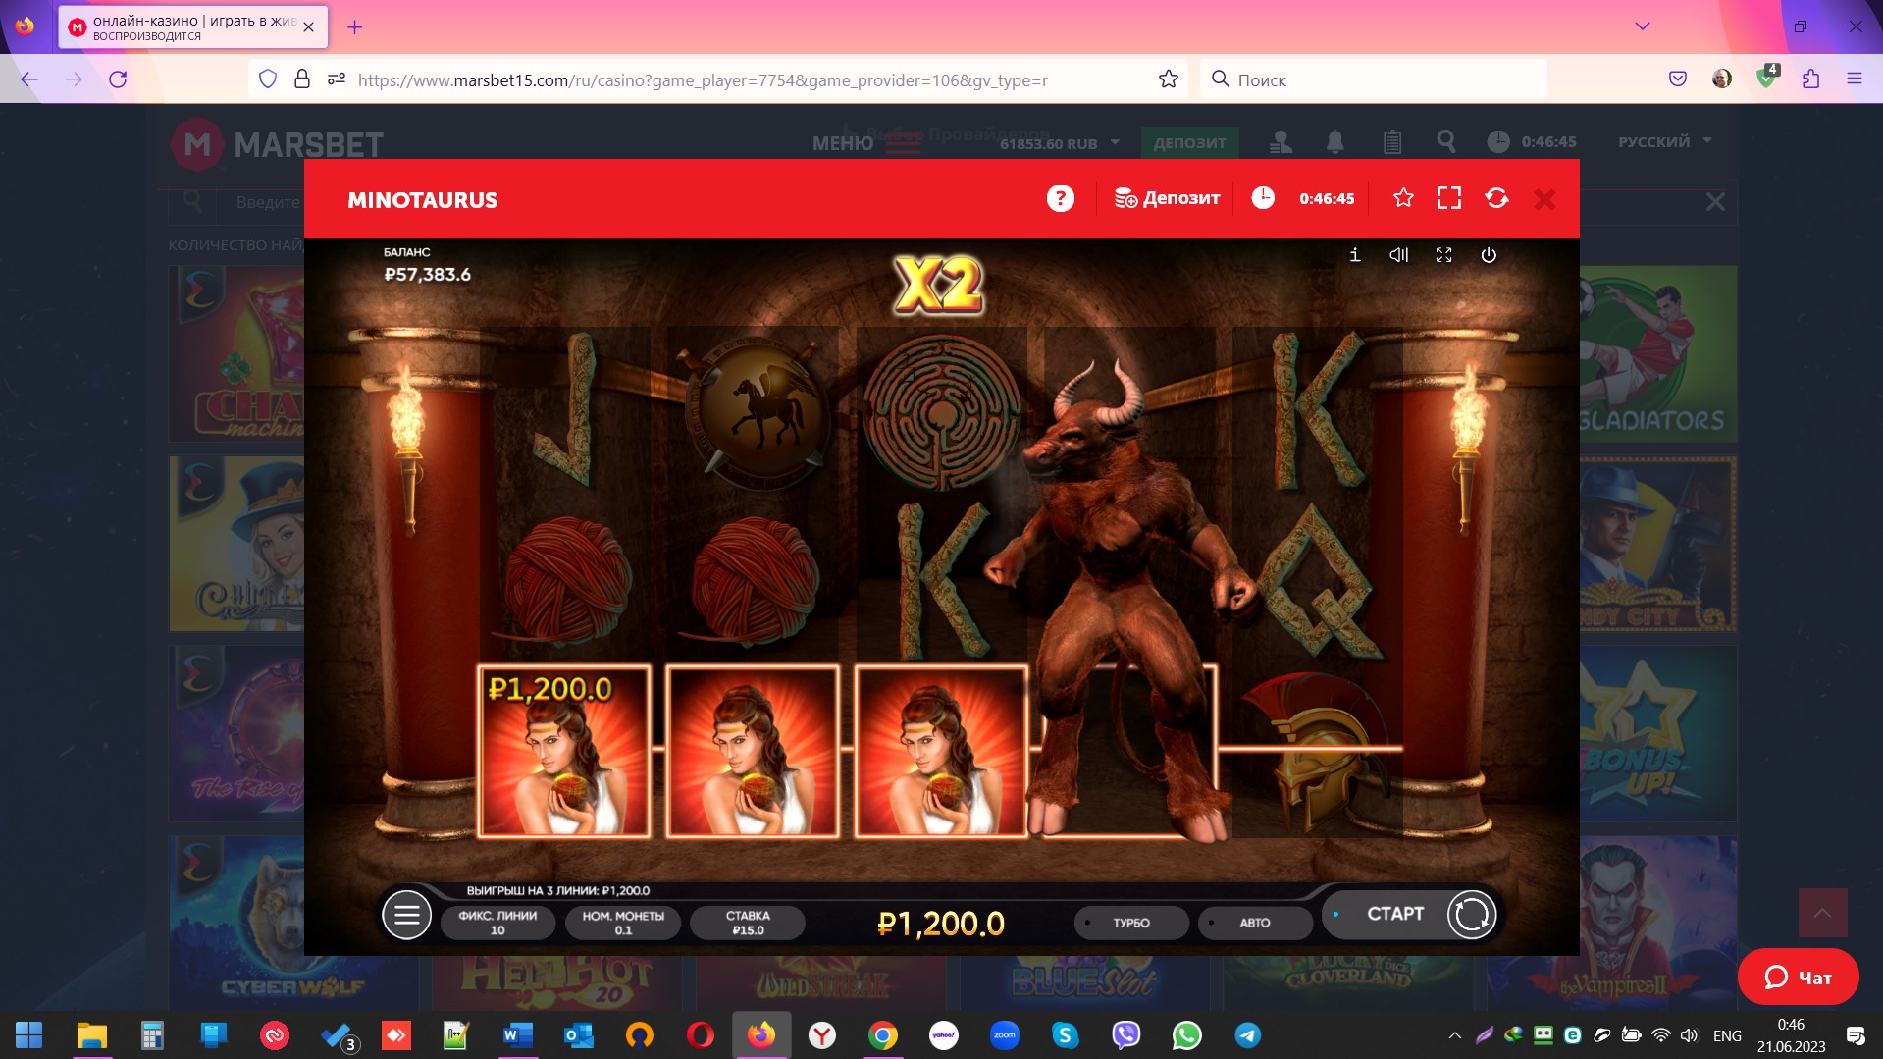The image size is (1883, 1059).
Task: Toggle ТУРБО spin mode
Action: tap(1131, 923)
